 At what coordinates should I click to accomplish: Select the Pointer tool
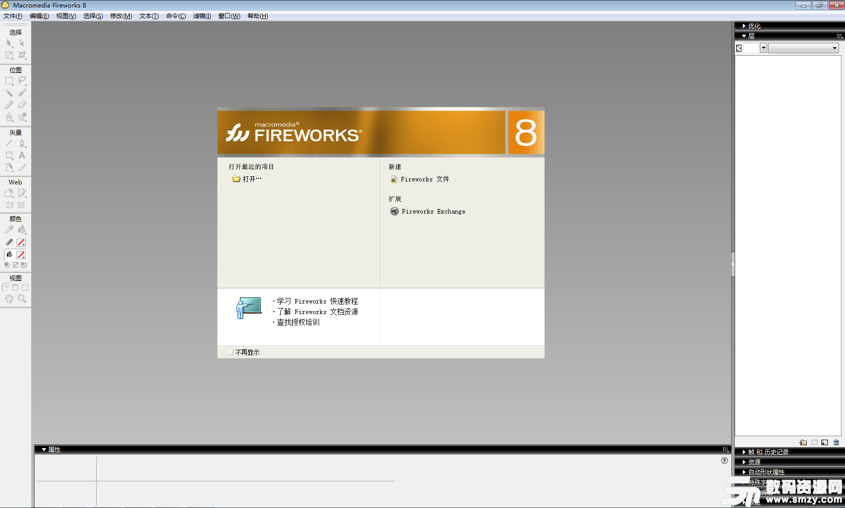(x=9, y=43)
